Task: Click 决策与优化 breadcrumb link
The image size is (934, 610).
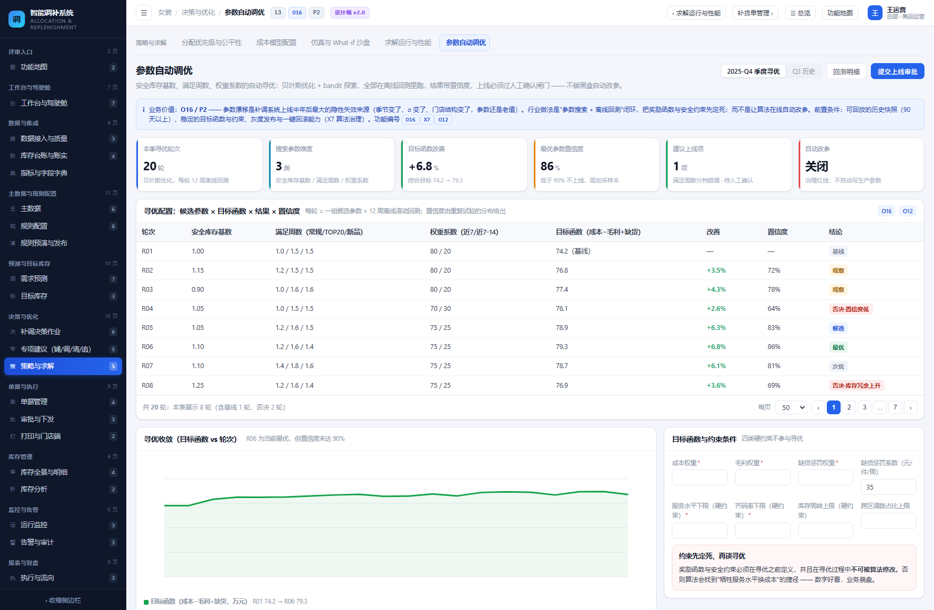Action: point(198,12)
